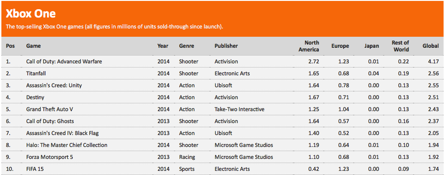The image size is (444, 175).
Task: Select Call of Duty: Advanced Warfare row
Action: click(x=222, y=61)
